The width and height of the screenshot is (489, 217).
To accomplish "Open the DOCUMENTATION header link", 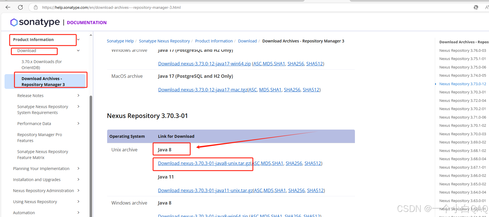I will tap(87, 23).
